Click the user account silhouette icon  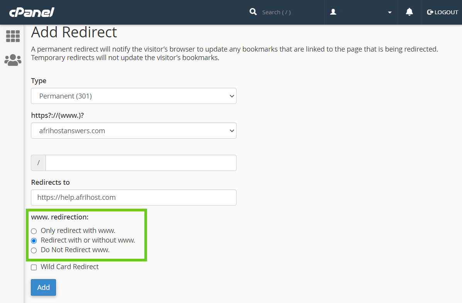coord(333,12)
